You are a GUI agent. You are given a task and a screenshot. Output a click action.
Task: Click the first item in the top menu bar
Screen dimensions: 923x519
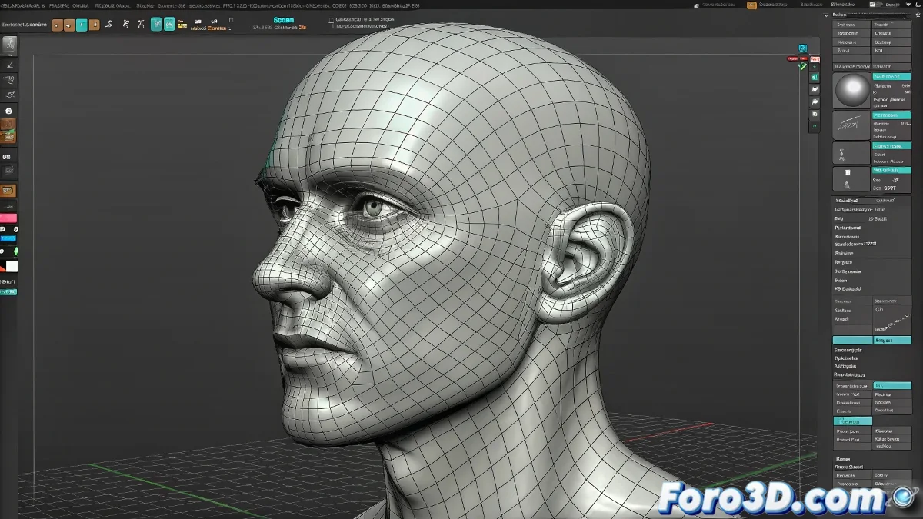coord(23,5)
